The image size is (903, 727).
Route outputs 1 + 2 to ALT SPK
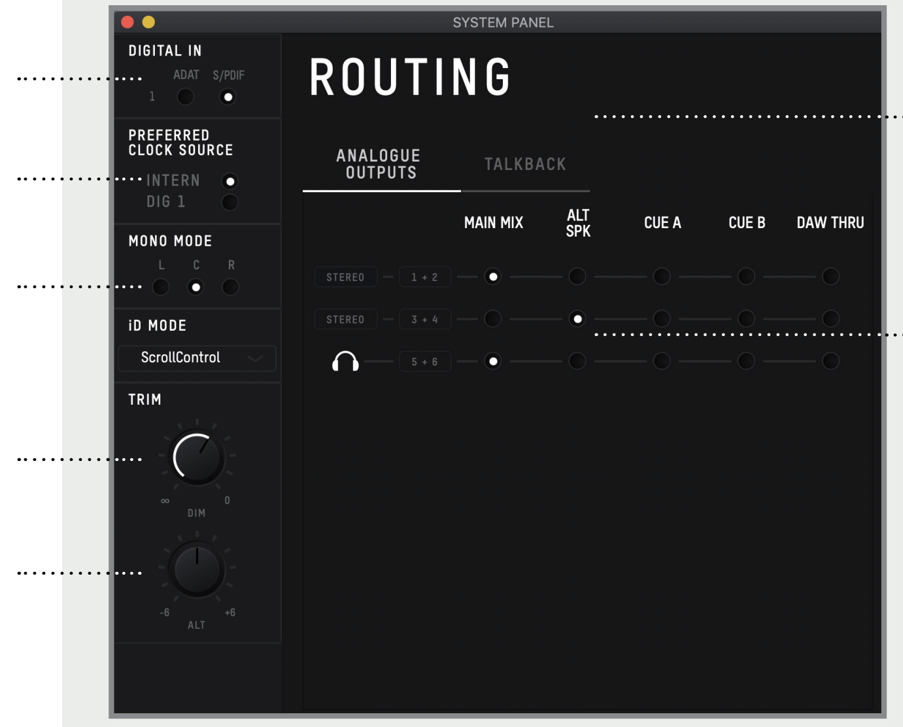577,277
